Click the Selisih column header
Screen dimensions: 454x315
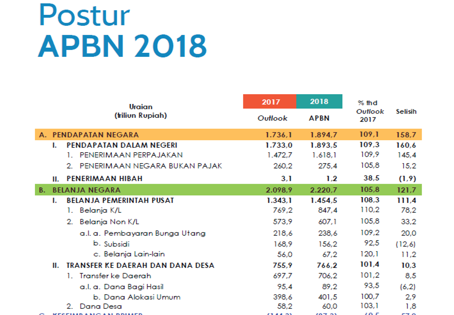406,111
